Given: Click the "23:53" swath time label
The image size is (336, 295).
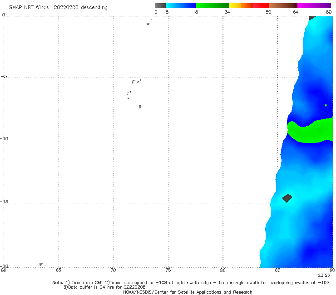Looking at the screenshot, I should point(324,275).
